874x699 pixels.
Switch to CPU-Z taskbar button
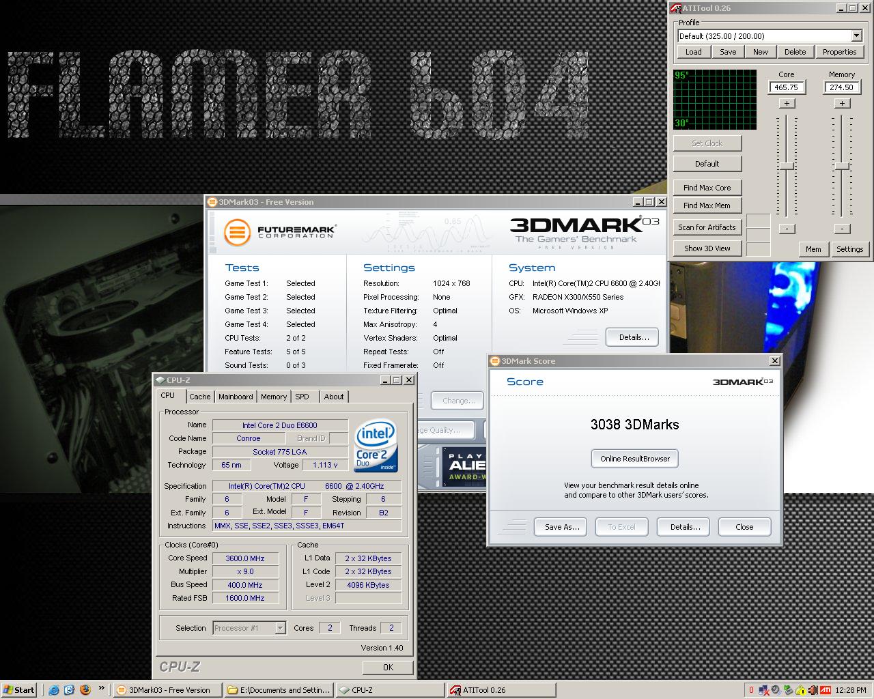tap(390, 690)
